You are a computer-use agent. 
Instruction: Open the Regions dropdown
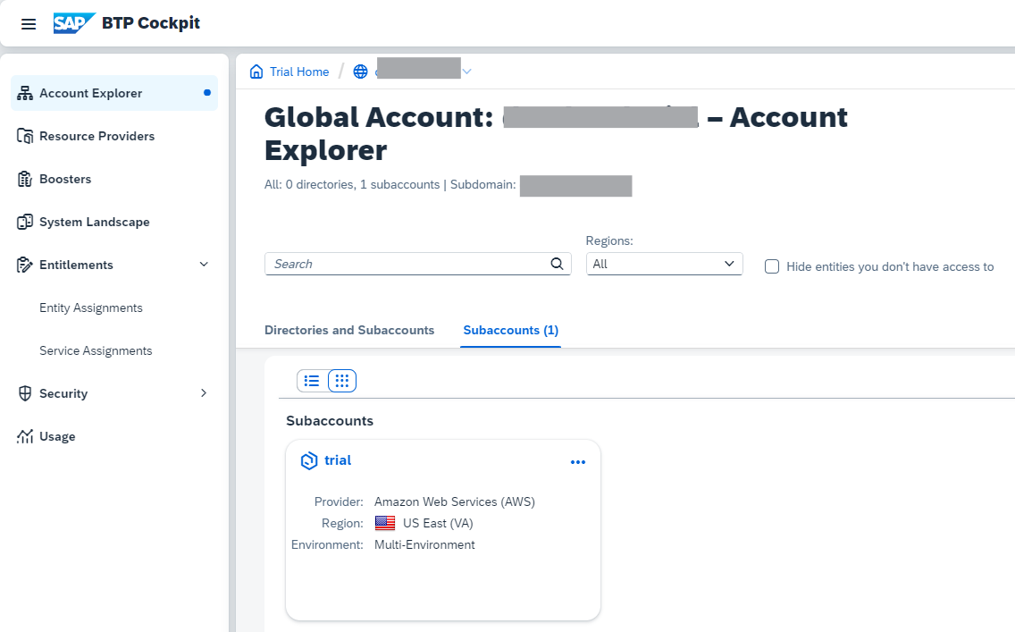664,264
